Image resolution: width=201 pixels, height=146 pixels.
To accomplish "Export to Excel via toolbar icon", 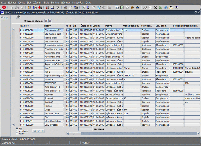I will coord(161,8).
